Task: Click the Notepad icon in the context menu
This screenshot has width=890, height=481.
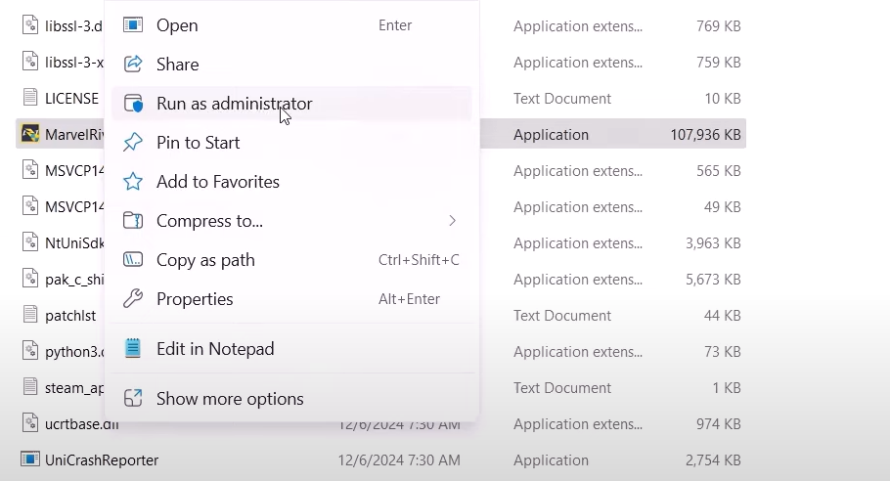Action: coord(133,349)
